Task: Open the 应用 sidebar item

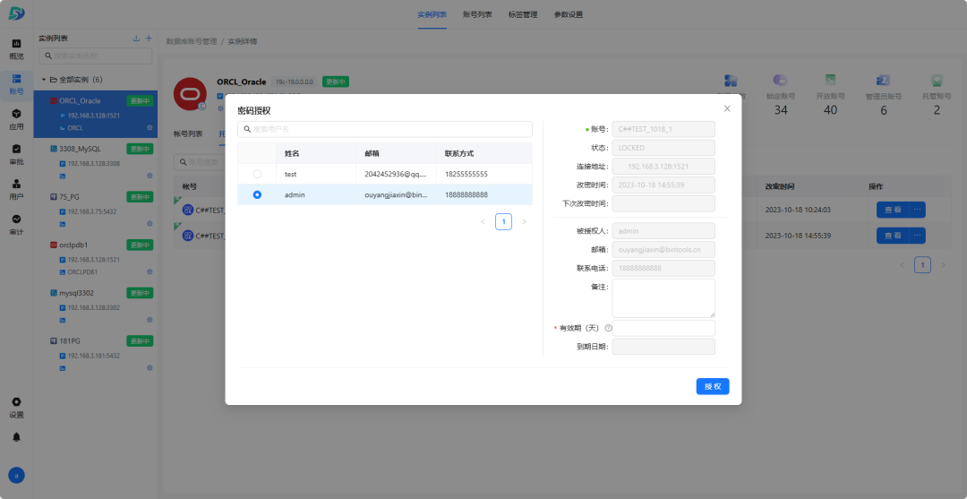Action: pos(17,120)
